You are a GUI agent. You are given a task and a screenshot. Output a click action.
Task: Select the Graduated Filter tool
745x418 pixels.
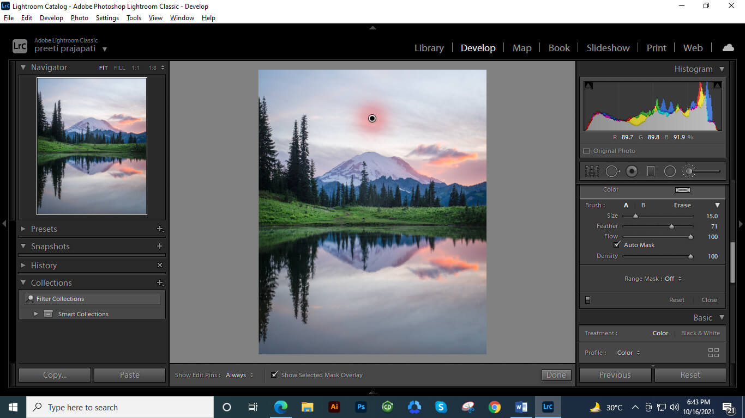[651, 171]
